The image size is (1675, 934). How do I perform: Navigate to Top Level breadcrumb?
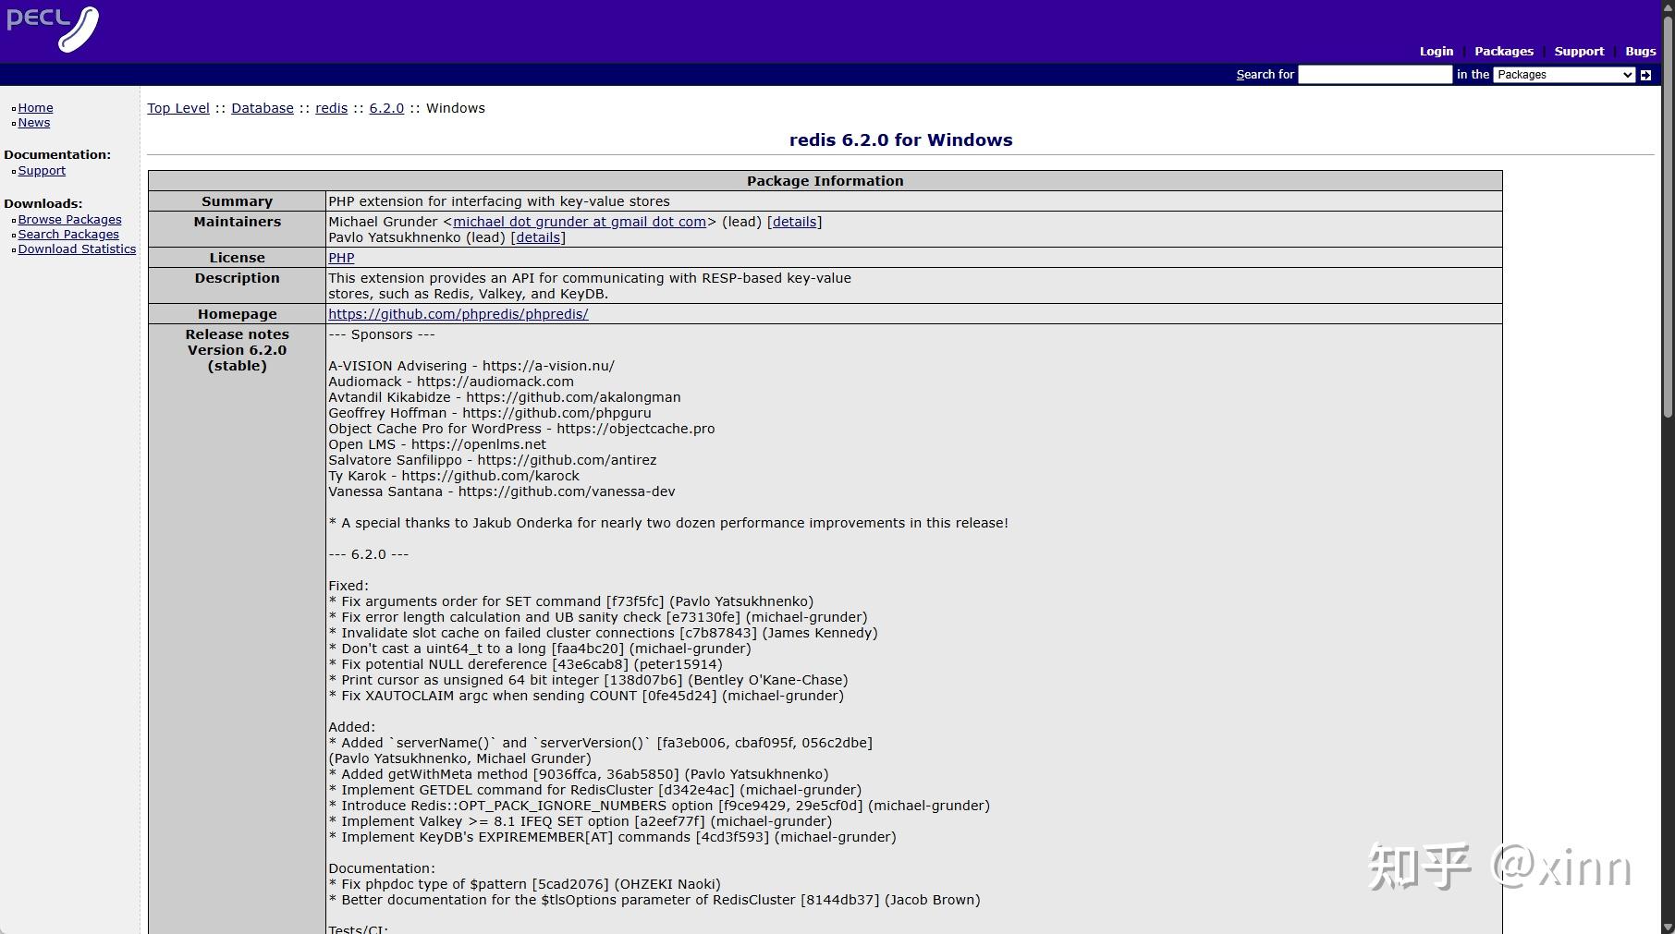tap(177, 108)
